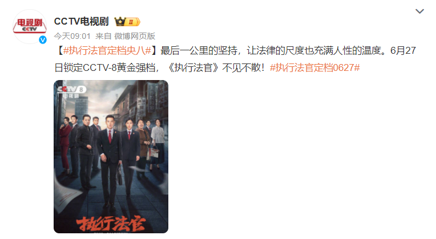Click the blue verified V badge

pyautogui.click(x=43, y=40)
